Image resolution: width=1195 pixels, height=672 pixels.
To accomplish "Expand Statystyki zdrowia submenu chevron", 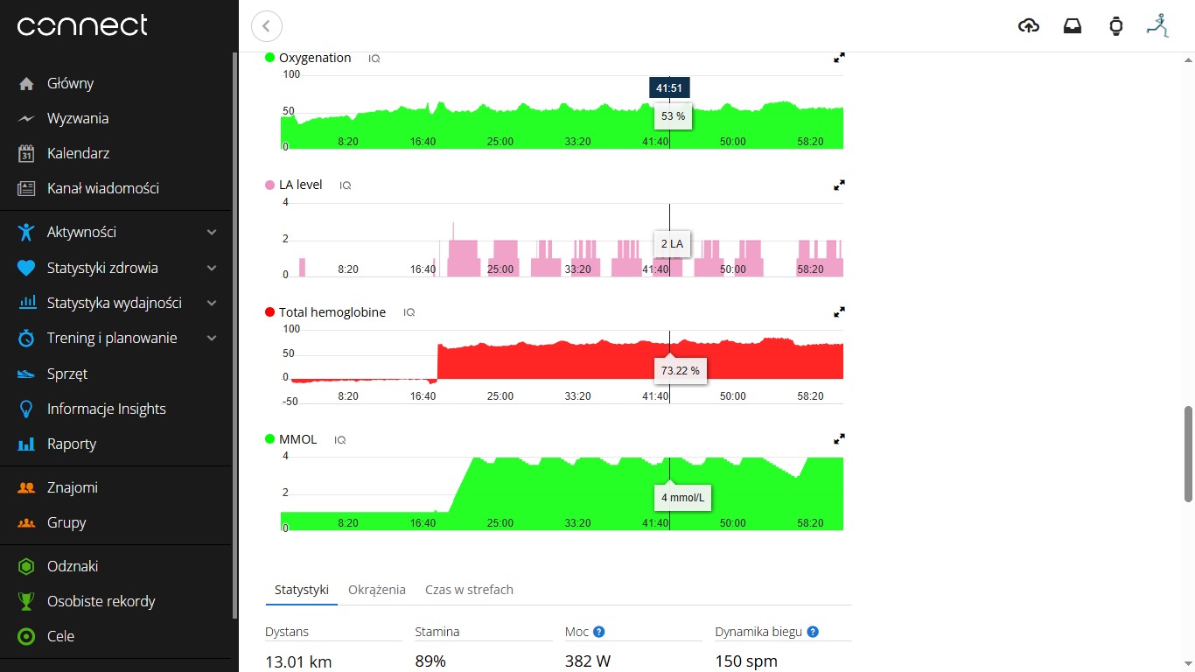I will 211,269.
